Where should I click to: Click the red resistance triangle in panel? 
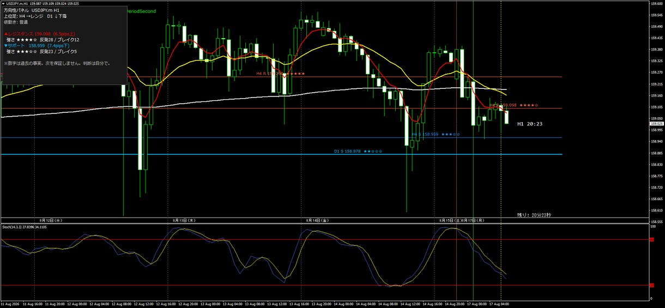tap(5, 34)
